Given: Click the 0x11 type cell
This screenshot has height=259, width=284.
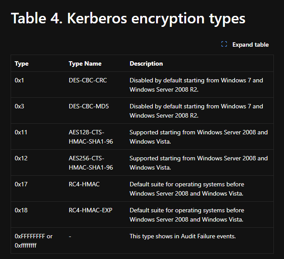Looking at the screenshot, I should 20,132.
